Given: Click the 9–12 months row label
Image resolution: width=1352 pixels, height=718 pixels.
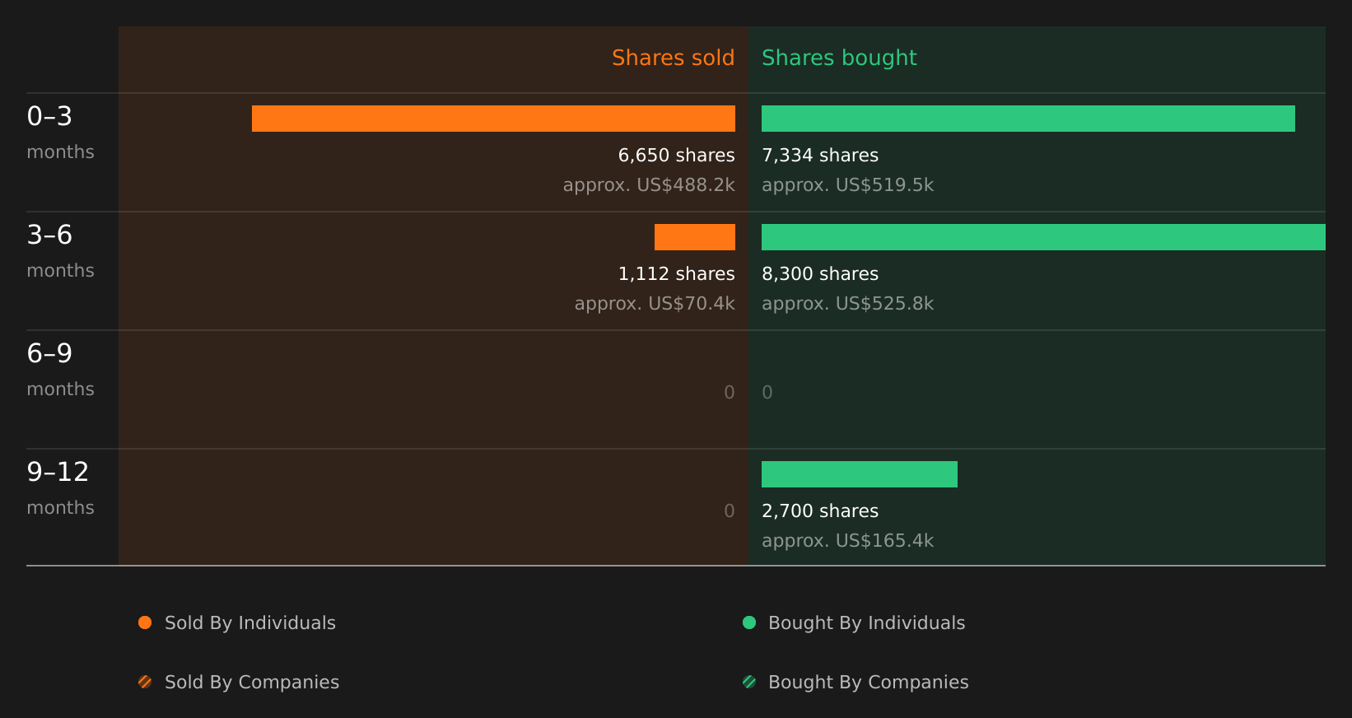Looking at the screenshot, I should coord(60,488).
